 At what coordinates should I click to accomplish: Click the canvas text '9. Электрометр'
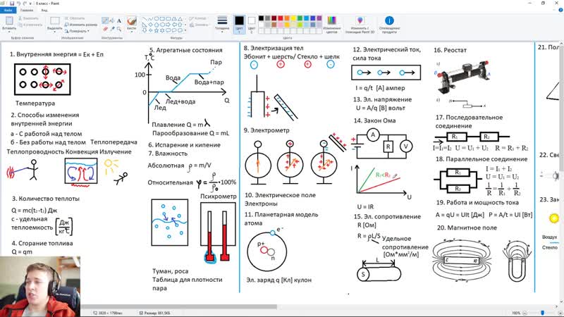266,130
